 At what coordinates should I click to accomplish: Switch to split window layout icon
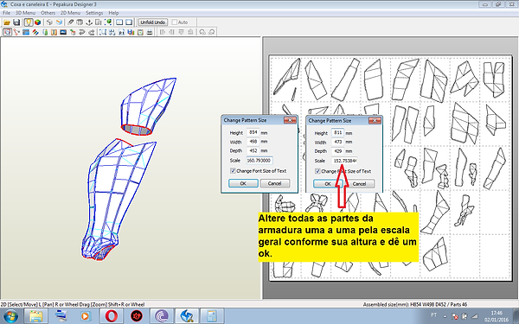point(120,22)
